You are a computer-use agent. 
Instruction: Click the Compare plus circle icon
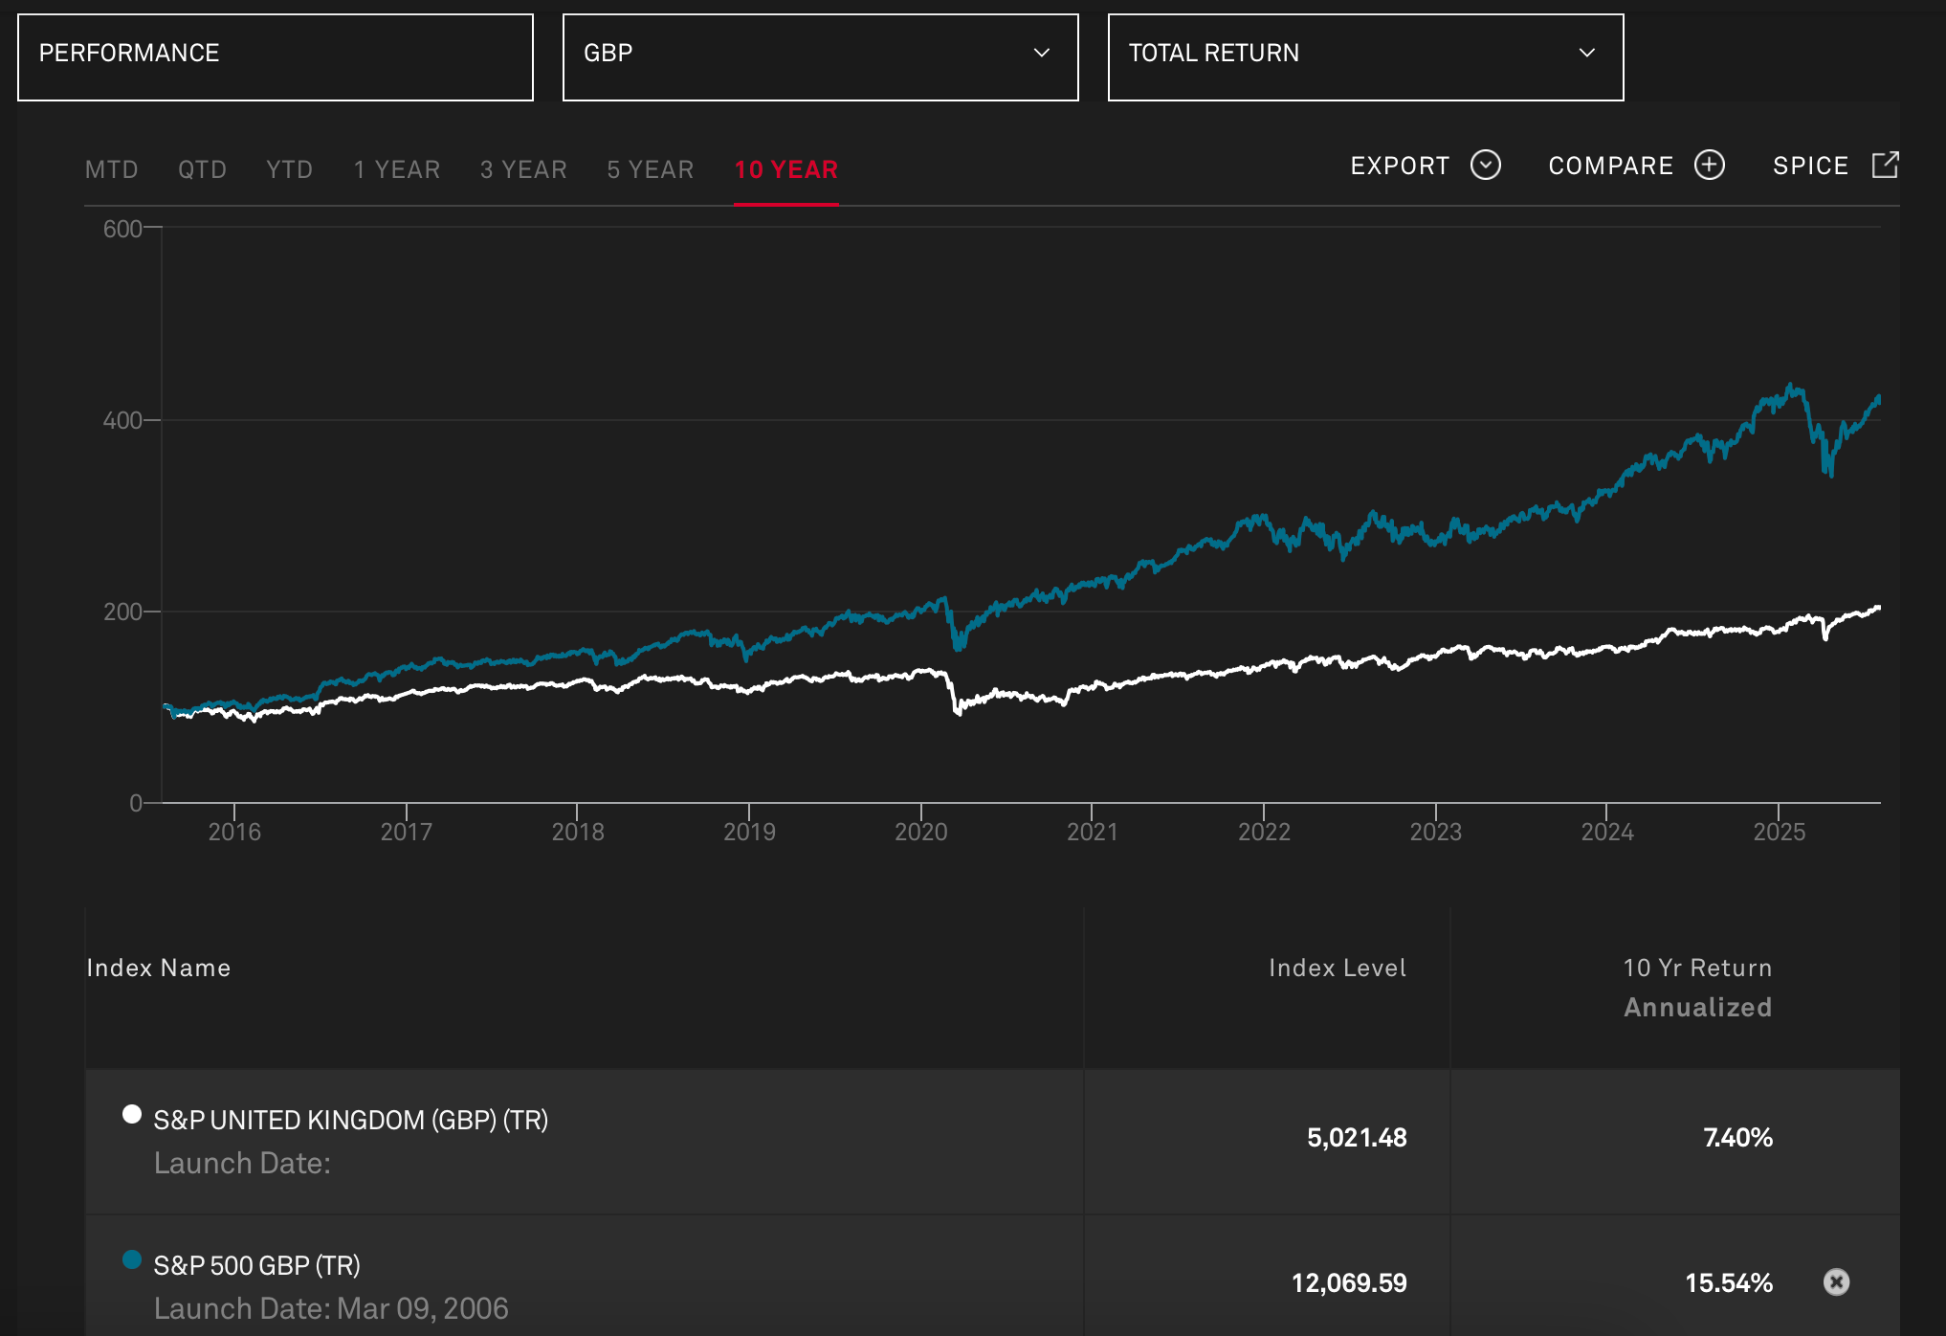pyautogui.click(x=1709, y=165)
